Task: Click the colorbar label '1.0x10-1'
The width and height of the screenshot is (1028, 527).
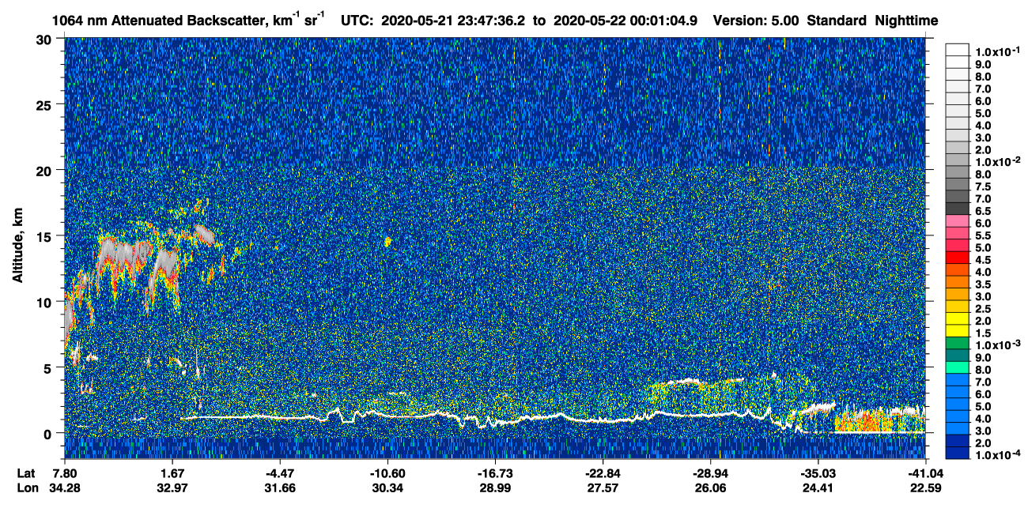Action: point(998,51)
